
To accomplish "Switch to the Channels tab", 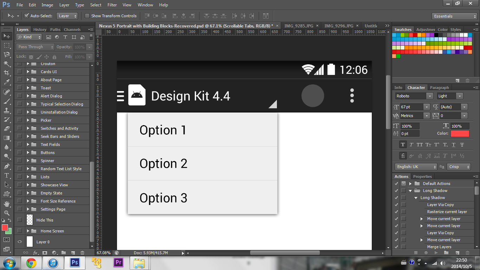I will 72,30.
